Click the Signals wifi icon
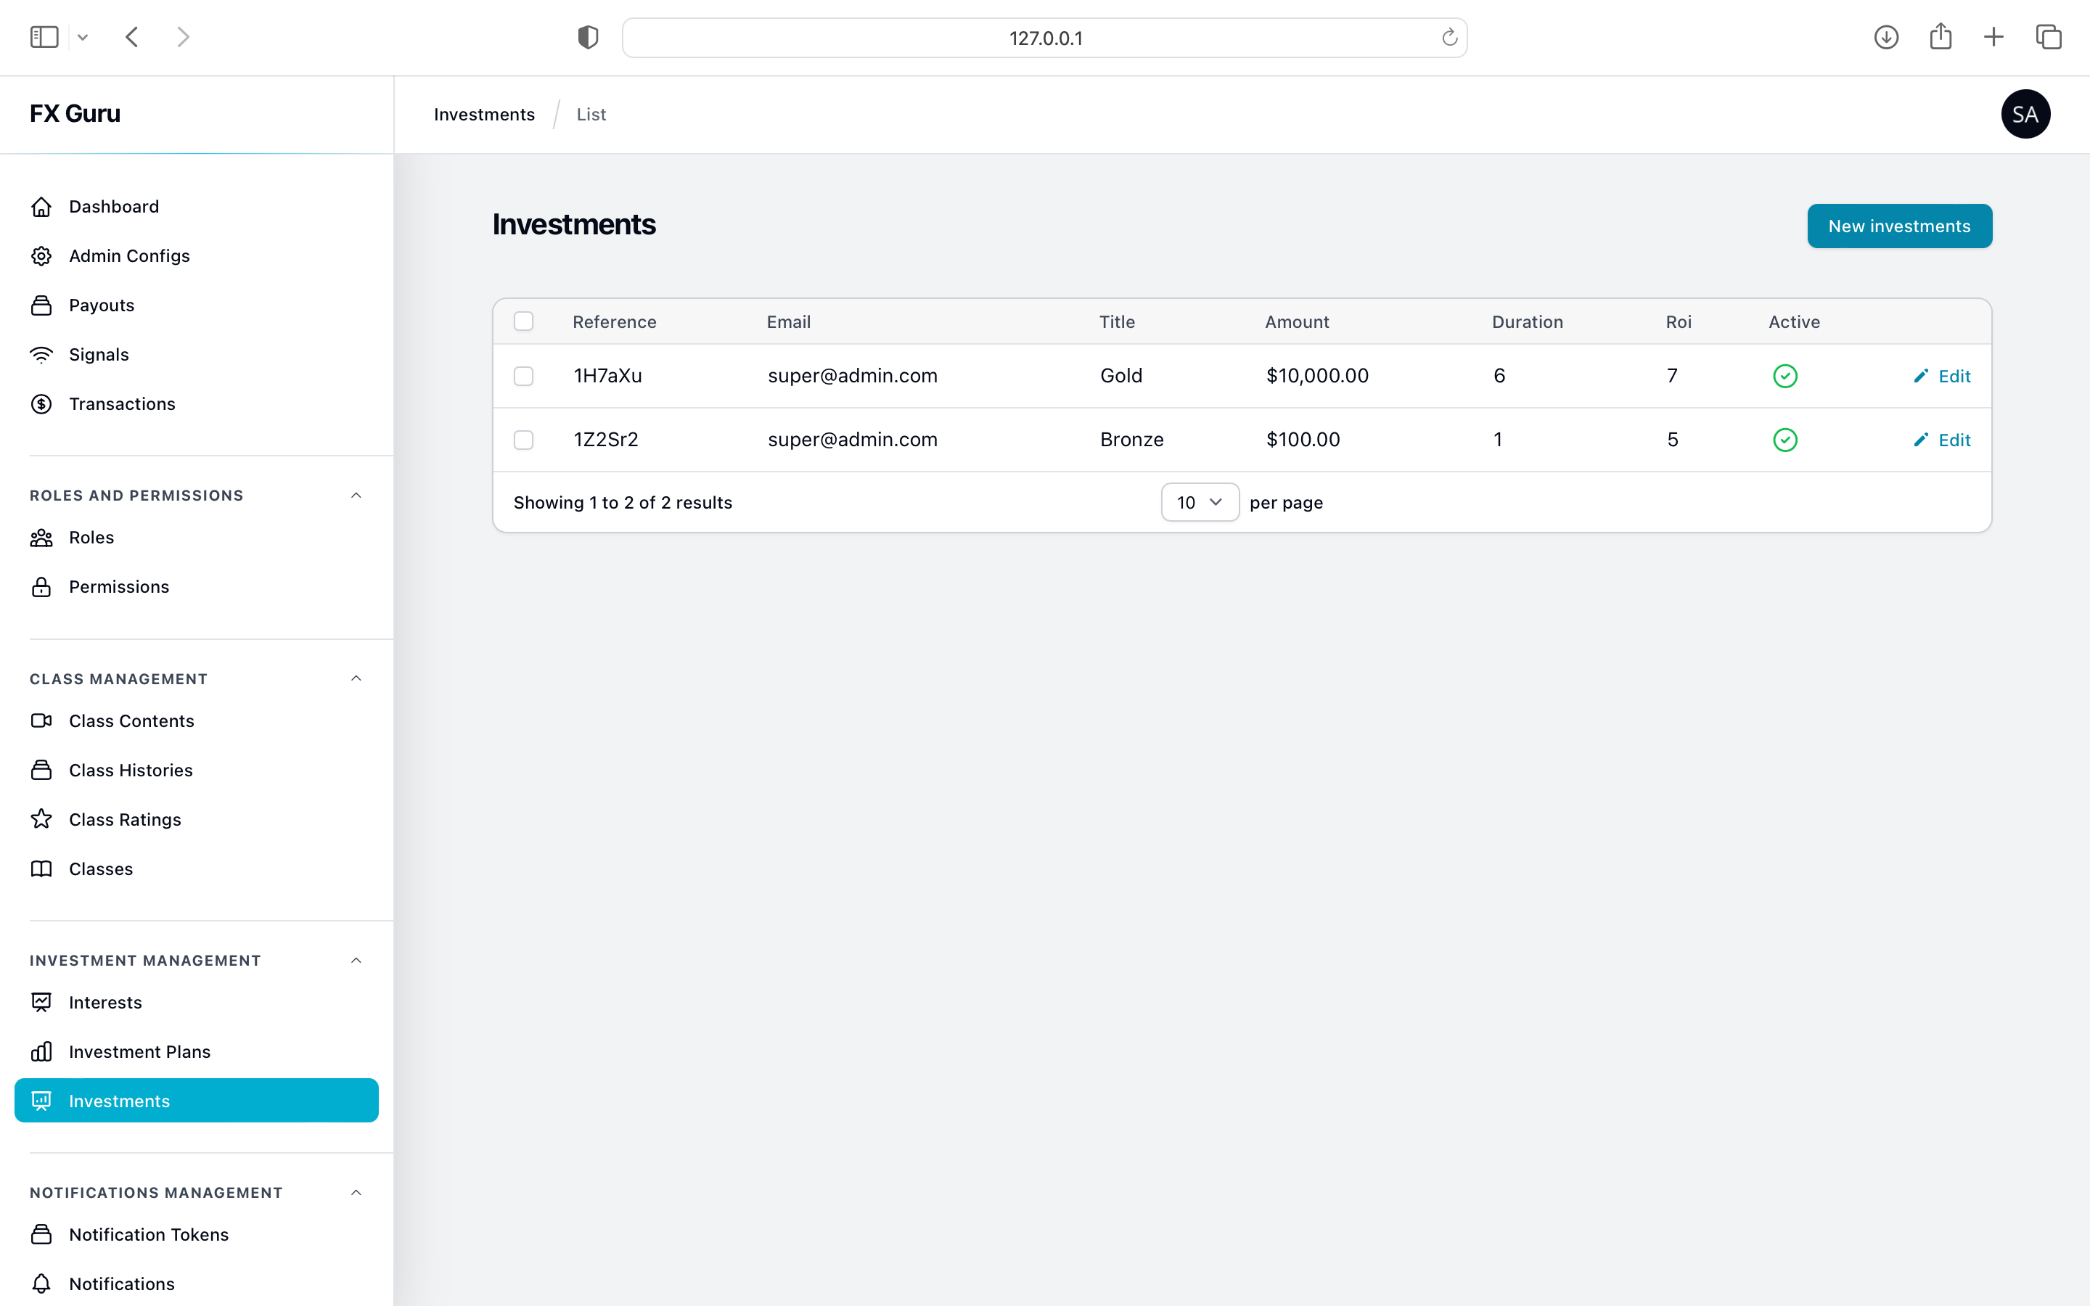The width and height of the screenshot is (2090, 1306). 41,355
